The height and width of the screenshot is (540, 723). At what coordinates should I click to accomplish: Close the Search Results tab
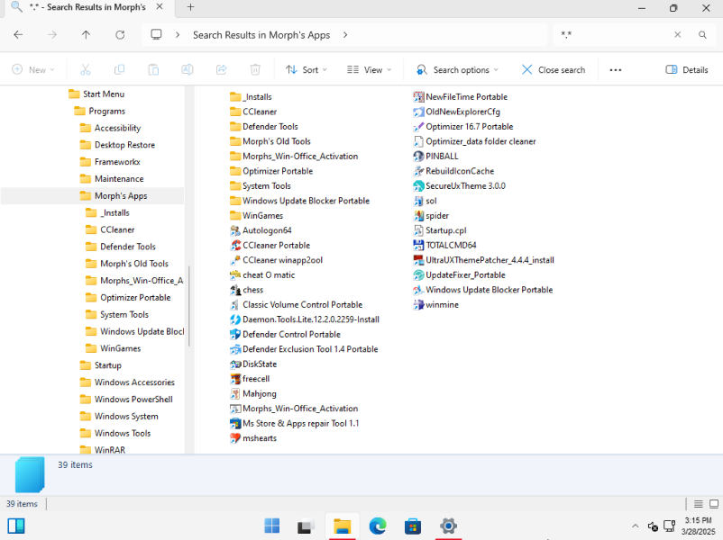coord(160,7)
